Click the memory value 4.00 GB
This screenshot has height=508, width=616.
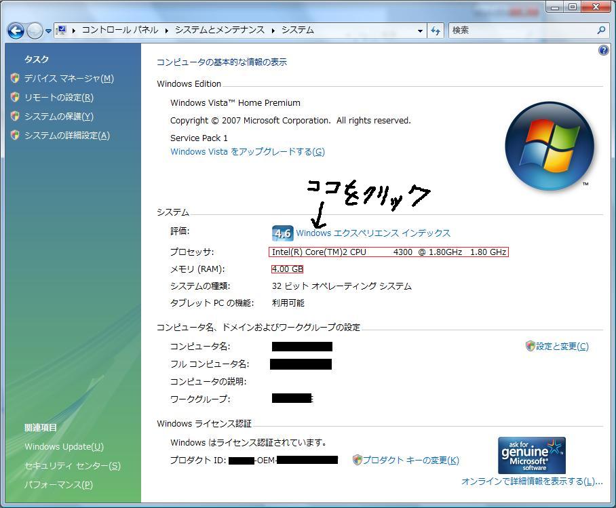click(287, 269)
